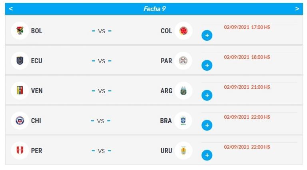
Task: Expand ECU vs PAR match details
Action: 207,66
